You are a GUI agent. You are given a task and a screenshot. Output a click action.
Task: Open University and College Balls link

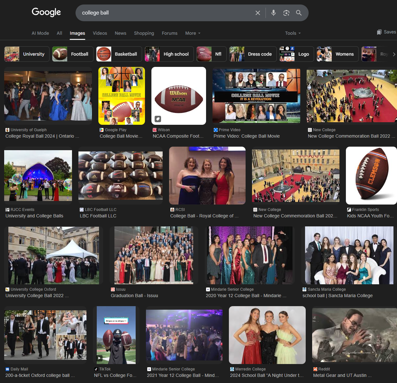click(x=34, y=216)
